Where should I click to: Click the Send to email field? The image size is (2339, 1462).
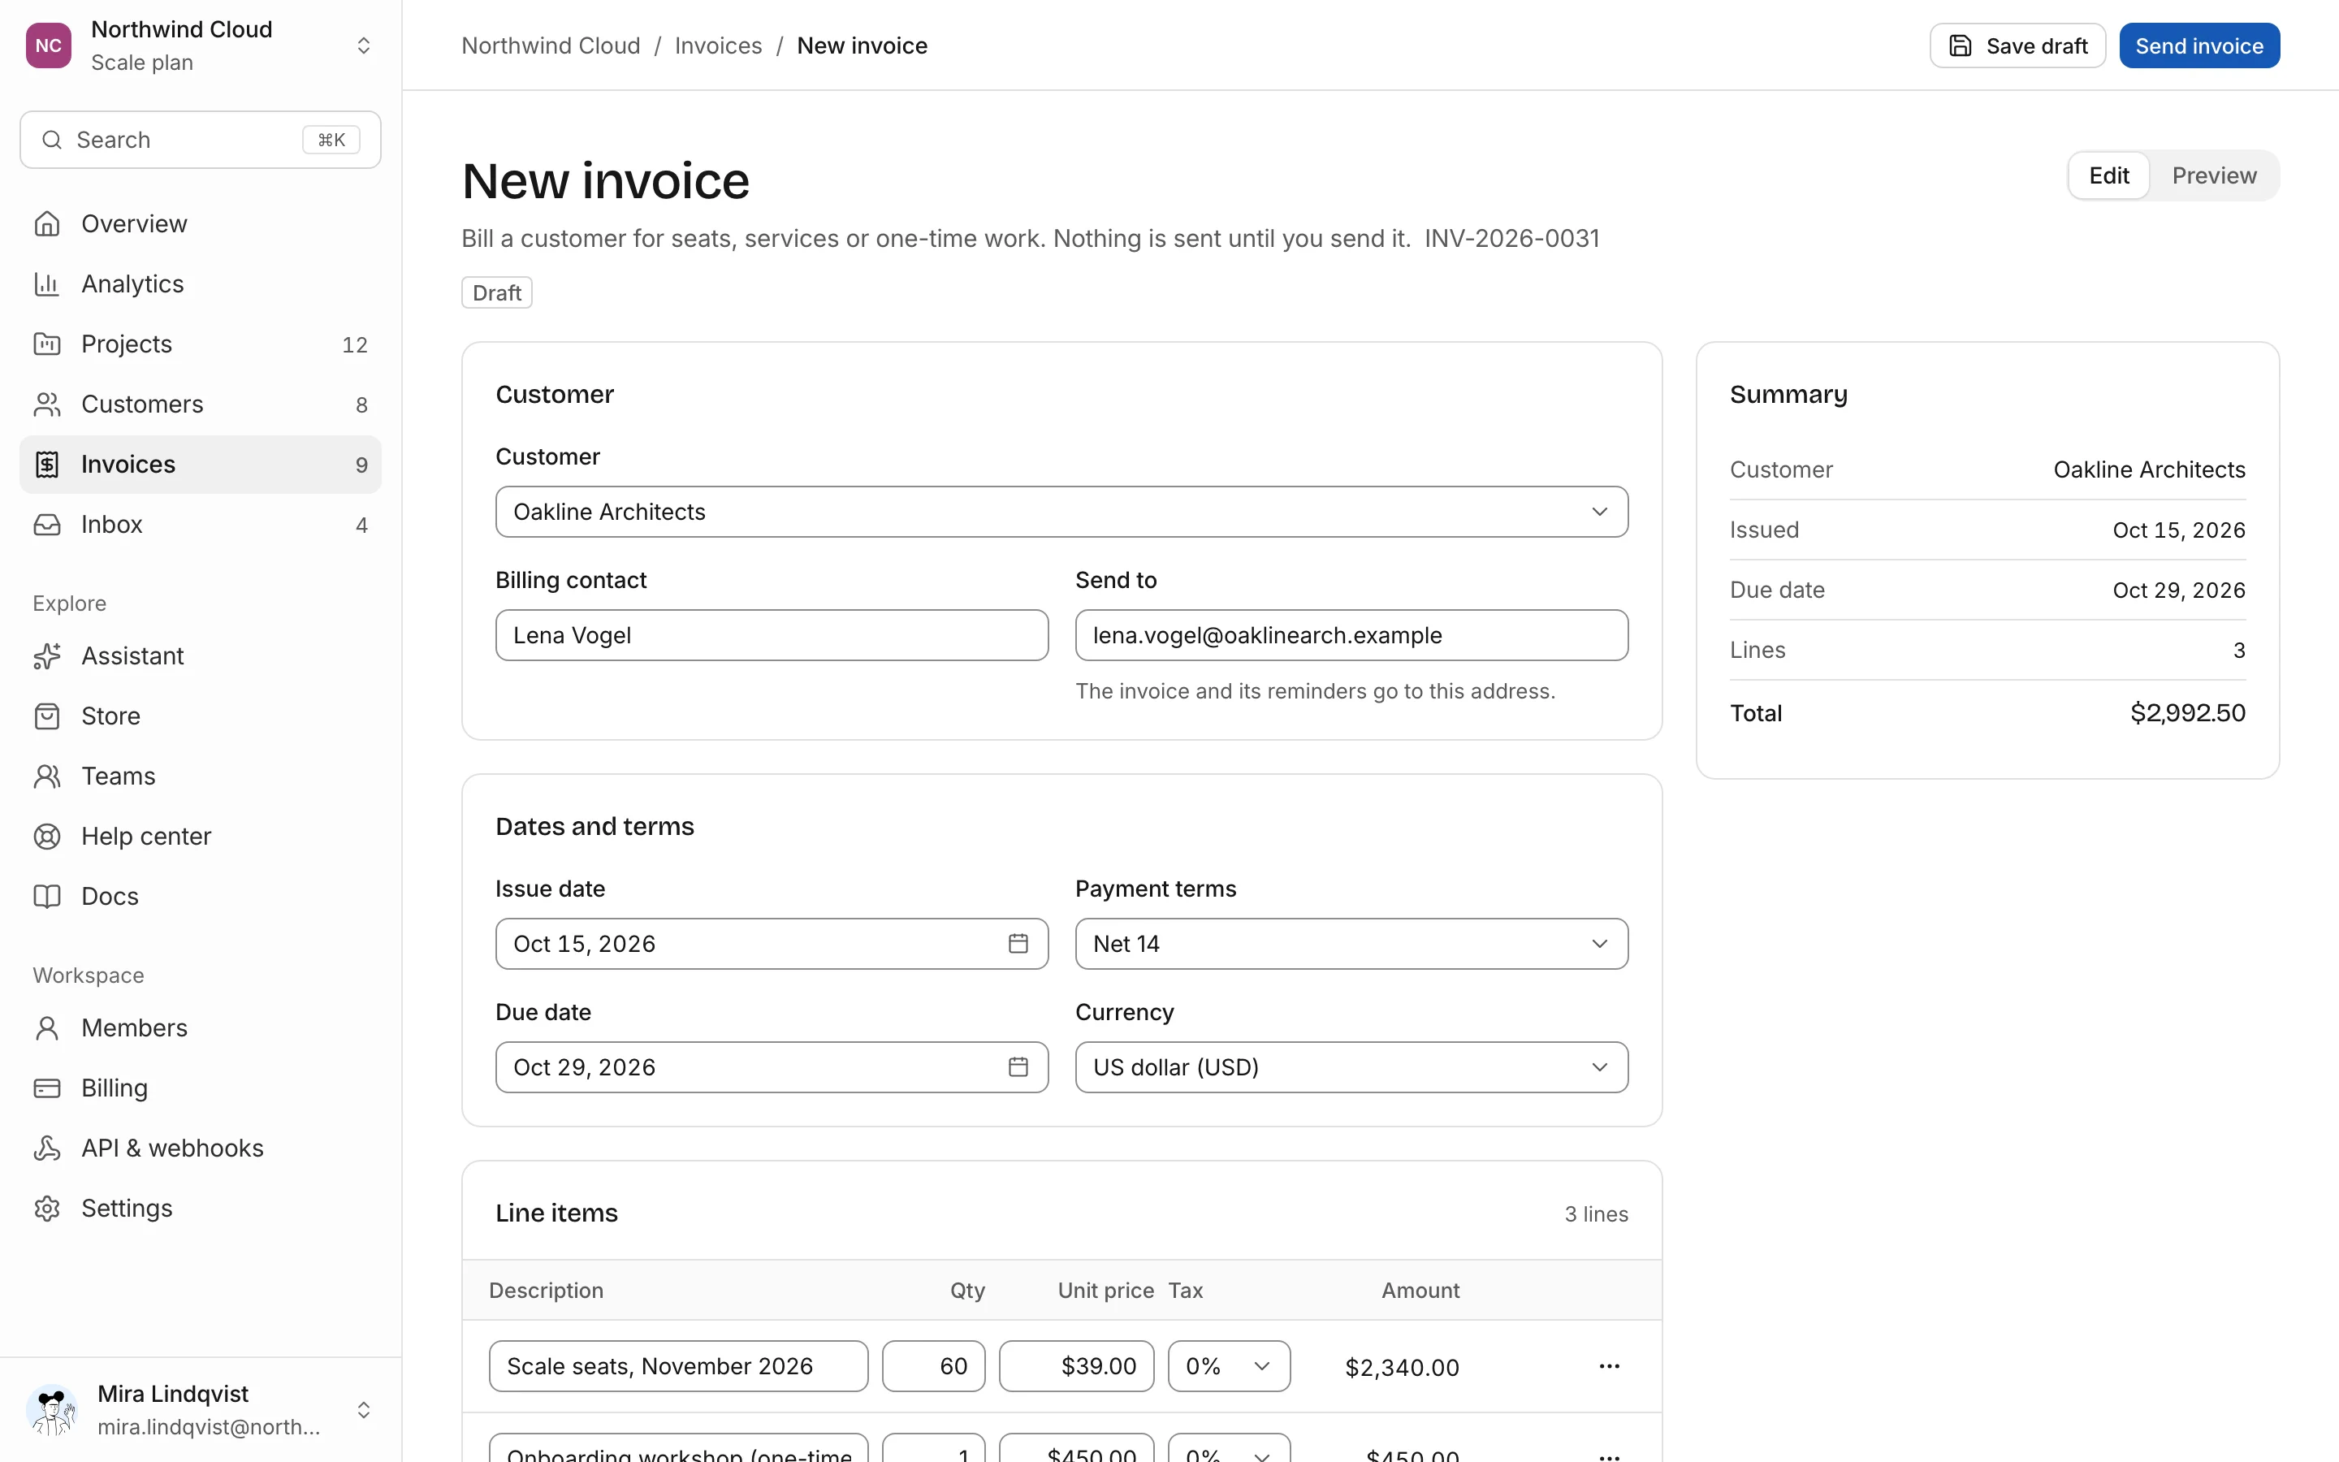coord(1351,635)
